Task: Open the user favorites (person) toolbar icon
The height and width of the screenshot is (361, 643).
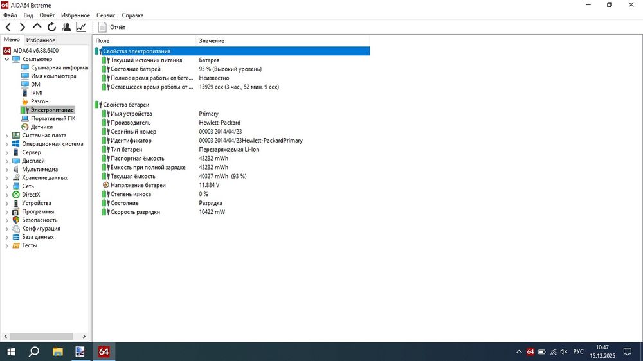Action: click(x=66, y=27)
